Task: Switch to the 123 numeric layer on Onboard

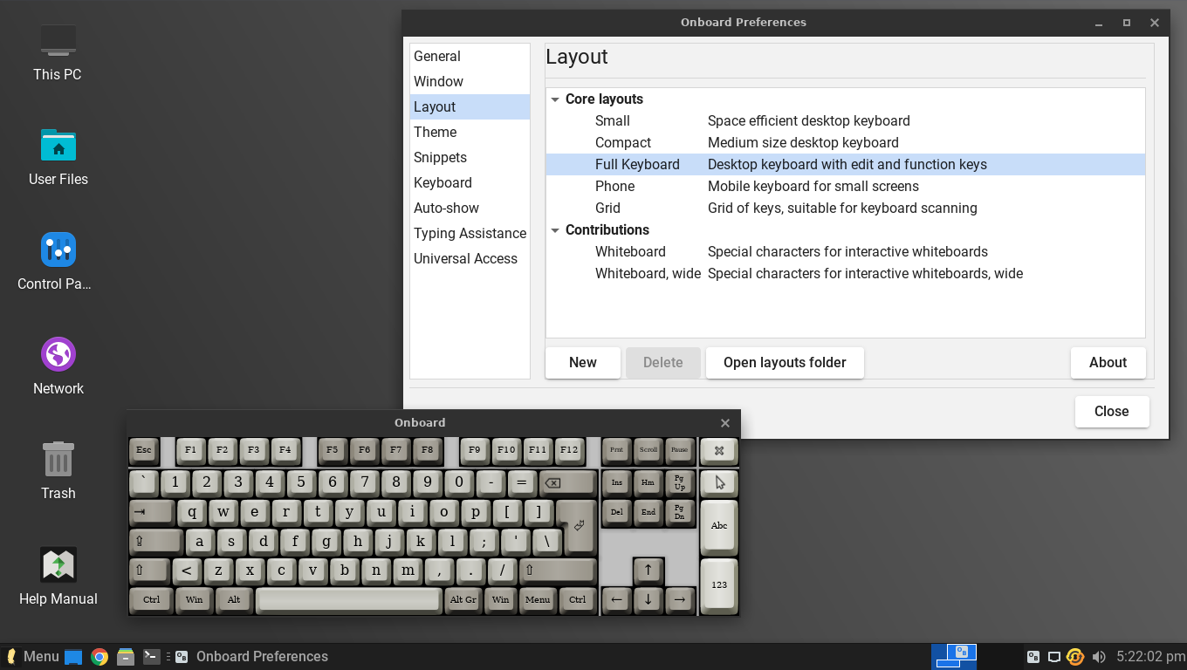Action: pos(718,585)
